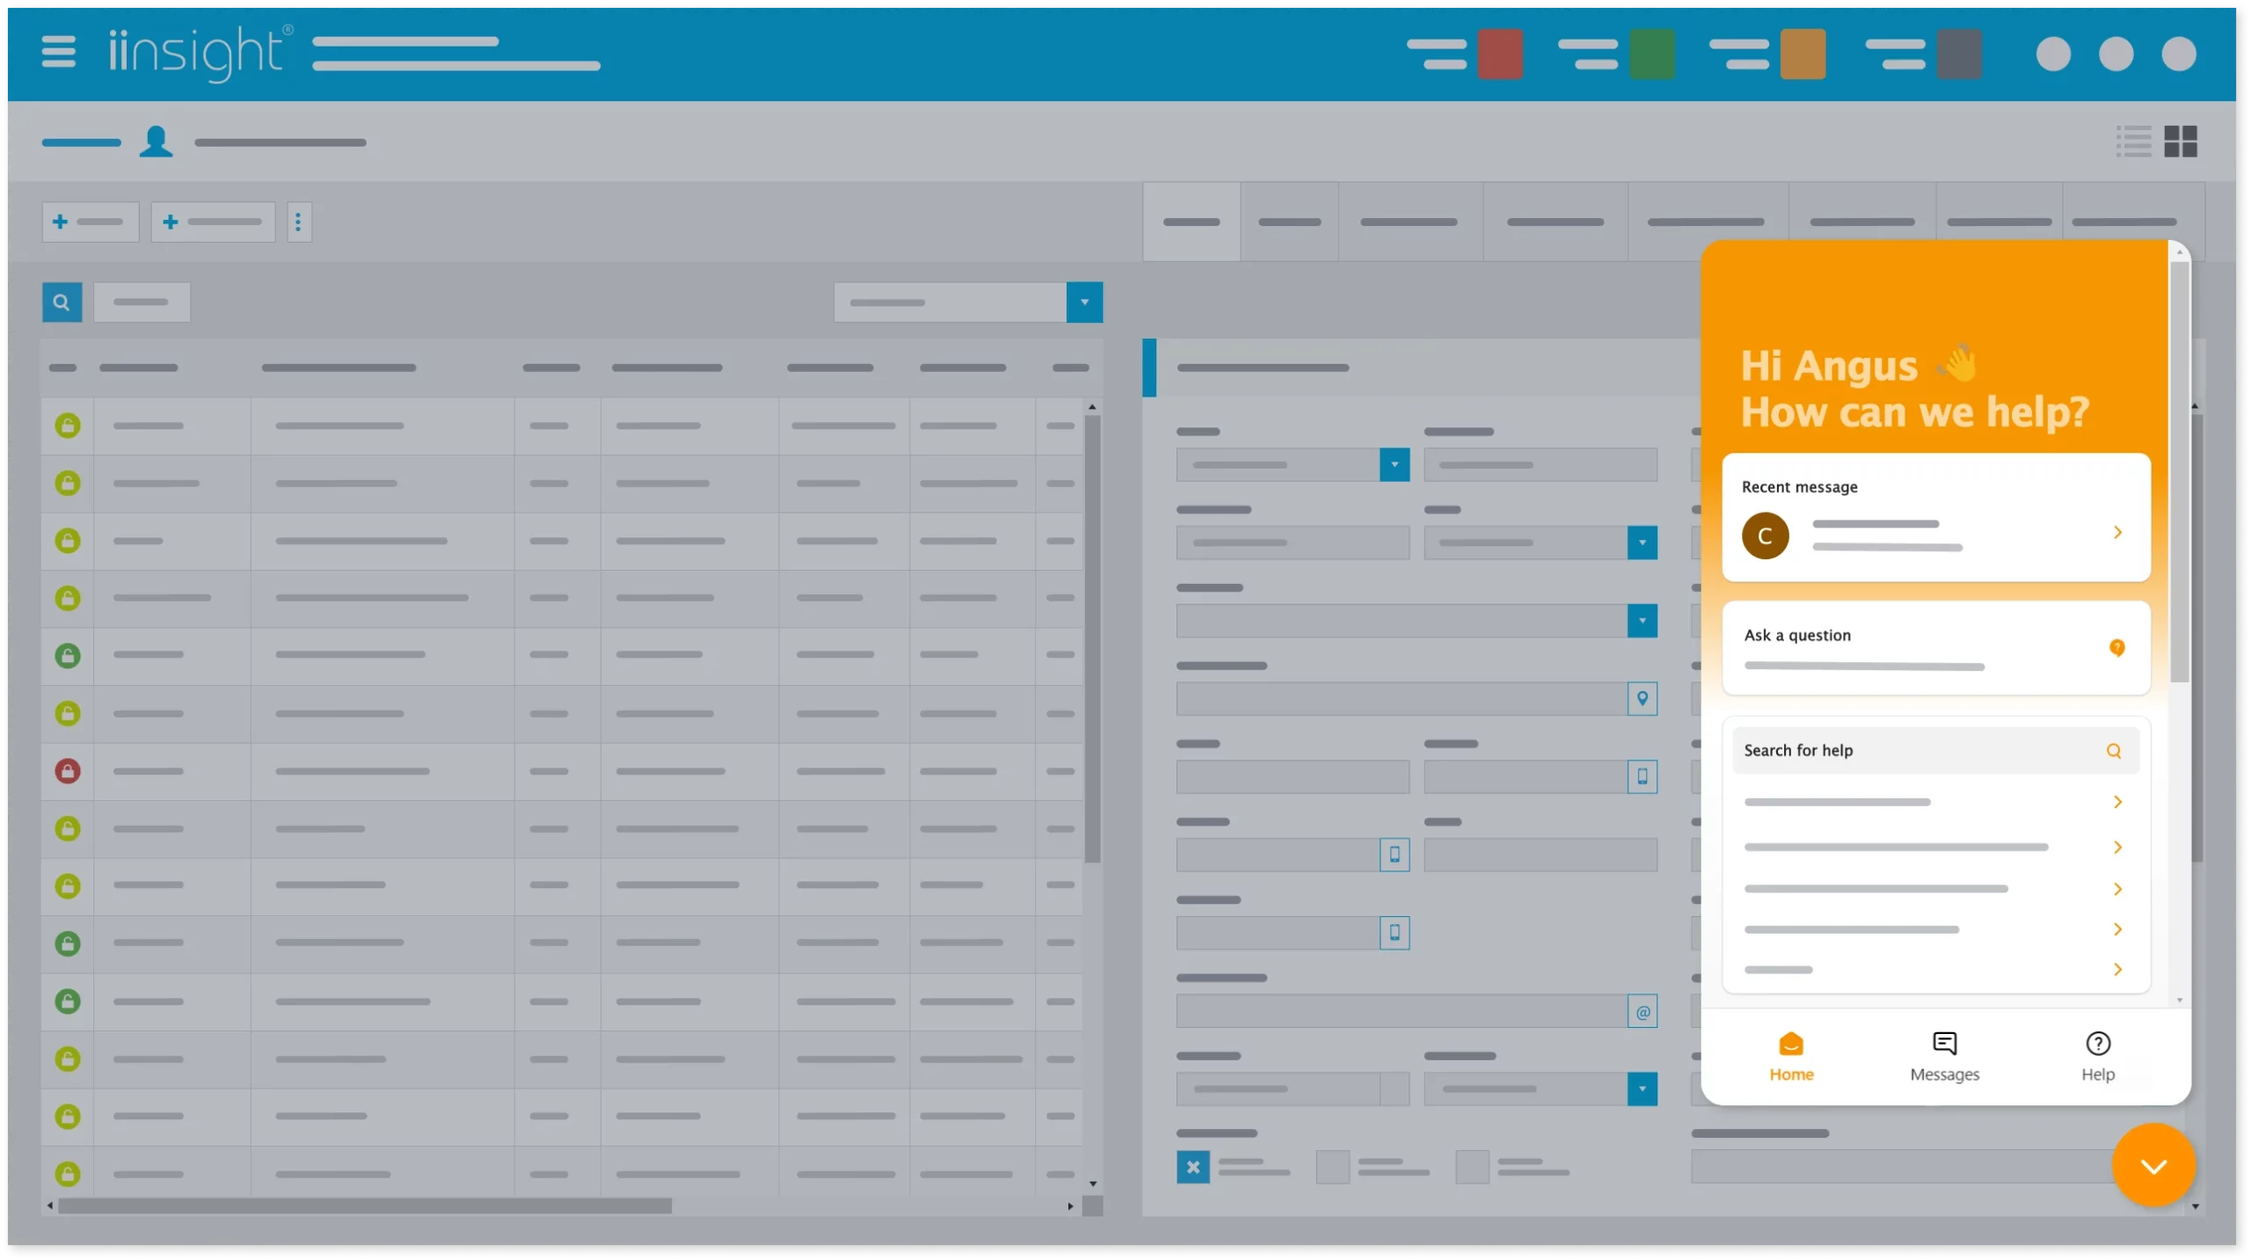The height and width of the screenshot is (1260, 2251).
Task: Switch to the Help tab in chat widget
Action: [2098, 1055]
